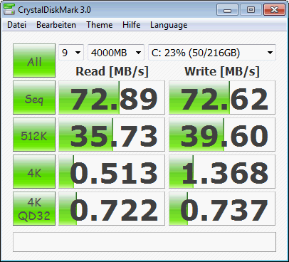289x262 pixels.
Task: Click the 4K QD32 read result 0.722
Action: (x=112, y=209)
